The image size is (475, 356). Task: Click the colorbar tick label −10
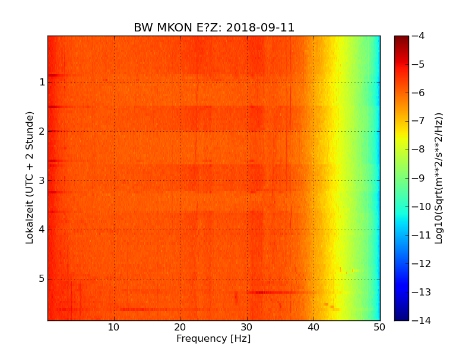point(422,206)
